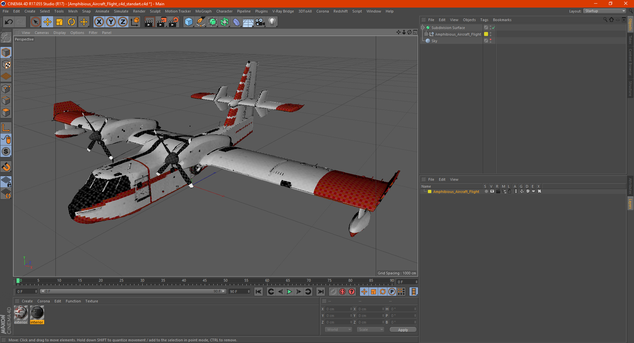Switch to Edges mode

point(6,101)
